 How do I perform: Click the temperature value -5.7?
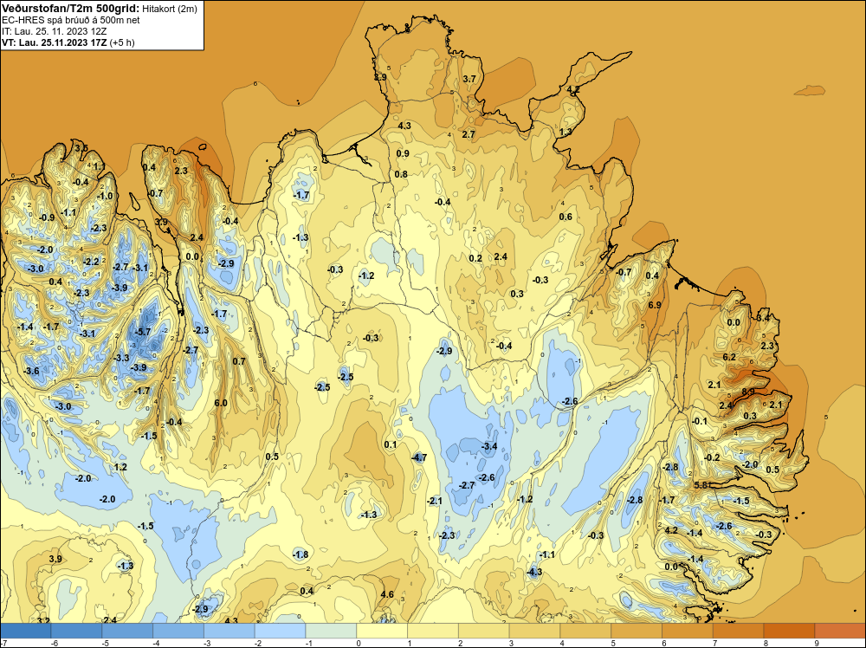[x=142, y=332]
